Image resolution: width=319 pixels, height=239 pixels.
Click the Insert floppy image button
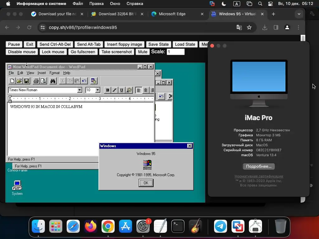coord(125,44)
